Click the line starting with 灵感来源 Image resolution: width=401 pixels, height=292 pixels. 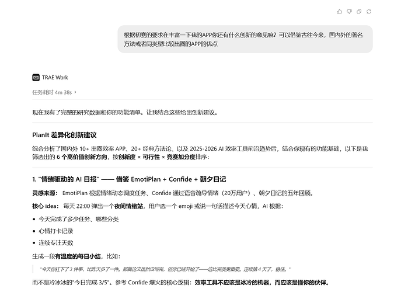pos(173,193)
